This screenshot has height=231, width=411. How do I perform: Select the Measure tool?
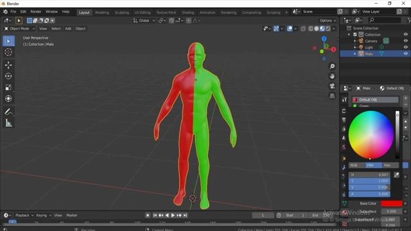click(8, 123)
